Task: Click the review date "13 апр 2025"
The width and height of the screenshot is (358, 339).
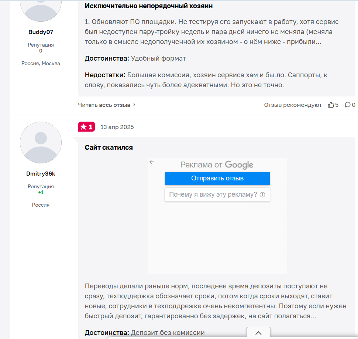Action: 117,127
